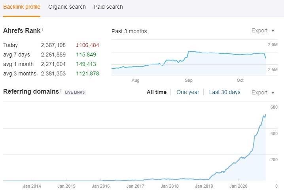Click the green up arrow beside 49,413
This screenshot has width=284, height=192.
click(77, 64)
